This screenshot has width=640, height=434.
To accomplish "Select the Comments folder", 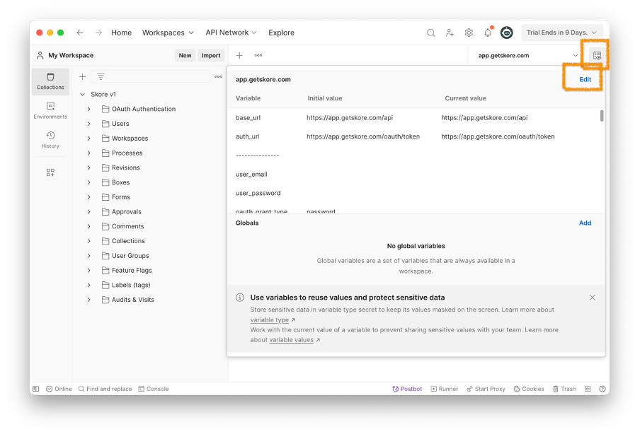I will point(127,226).
